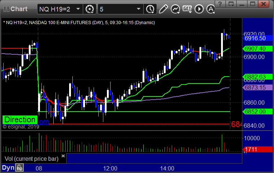Viewport: 274px width, 173px height.
Task: Click the 14:00 time axis label
Action: 167,168
